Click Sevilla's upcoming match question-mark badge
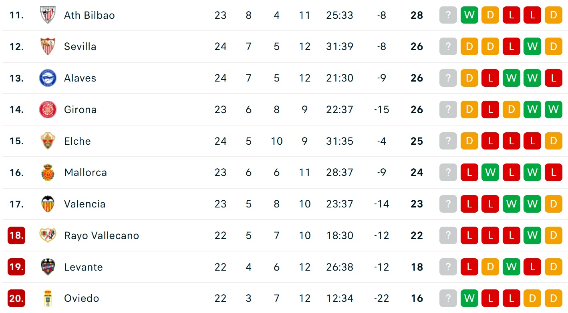This screenshot has width=568, height=313. [x=448, y=46]
